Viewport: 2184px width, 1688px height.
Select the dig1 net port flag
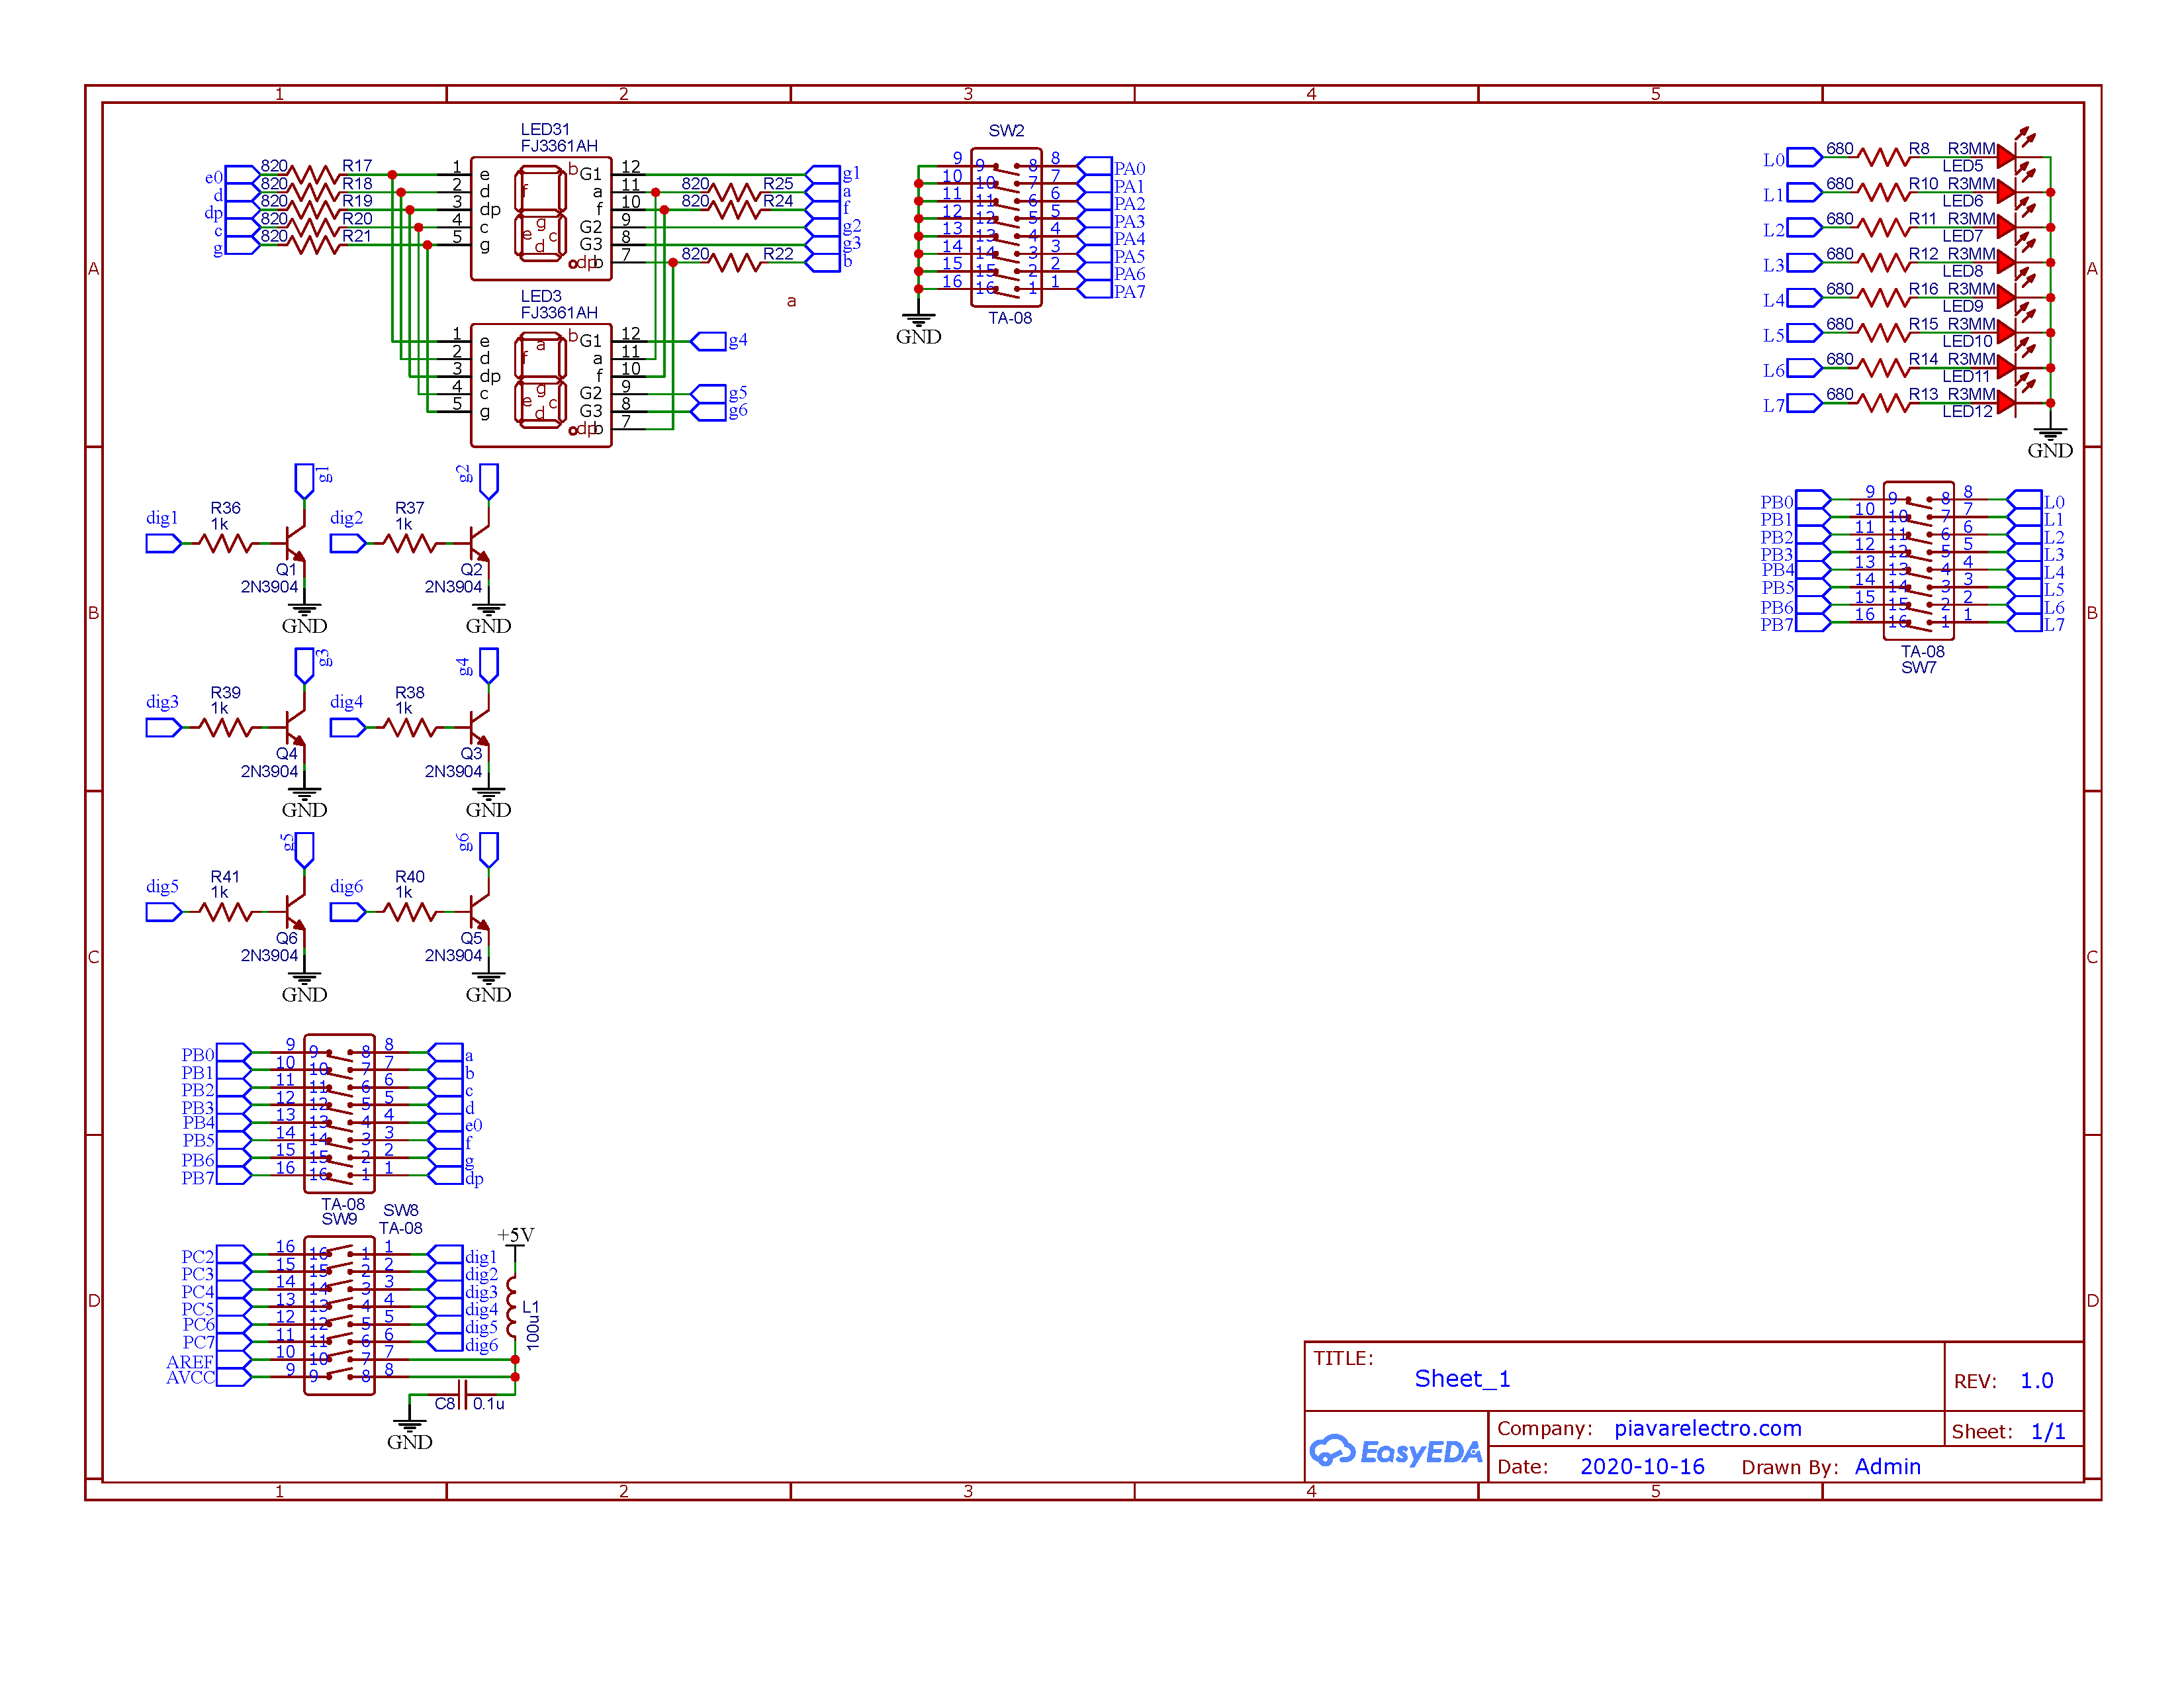[x=163, y=543]
